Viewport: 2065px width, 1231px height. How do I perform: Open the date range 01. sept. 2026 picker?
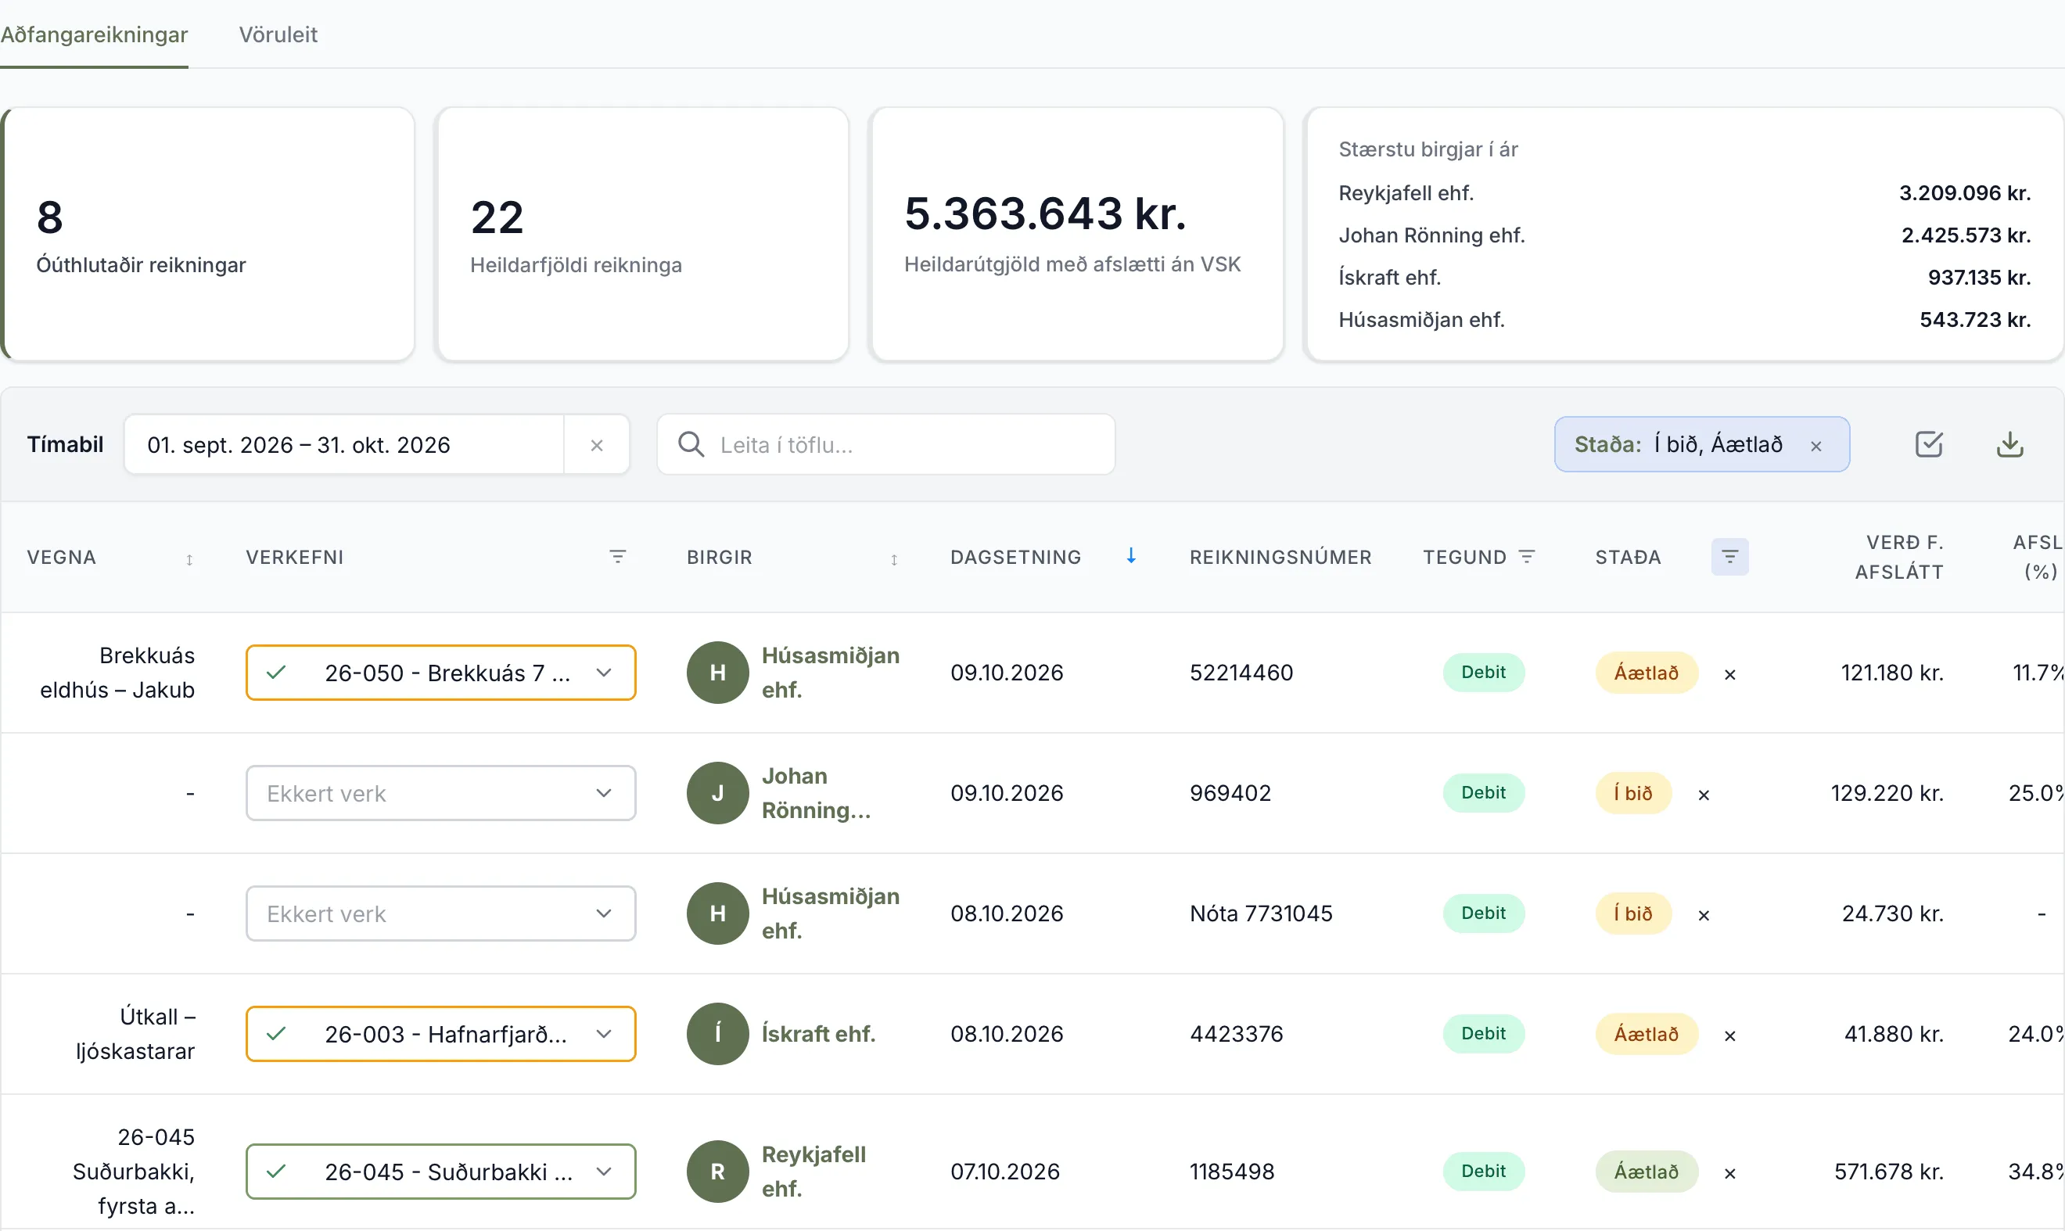(344, 446)
